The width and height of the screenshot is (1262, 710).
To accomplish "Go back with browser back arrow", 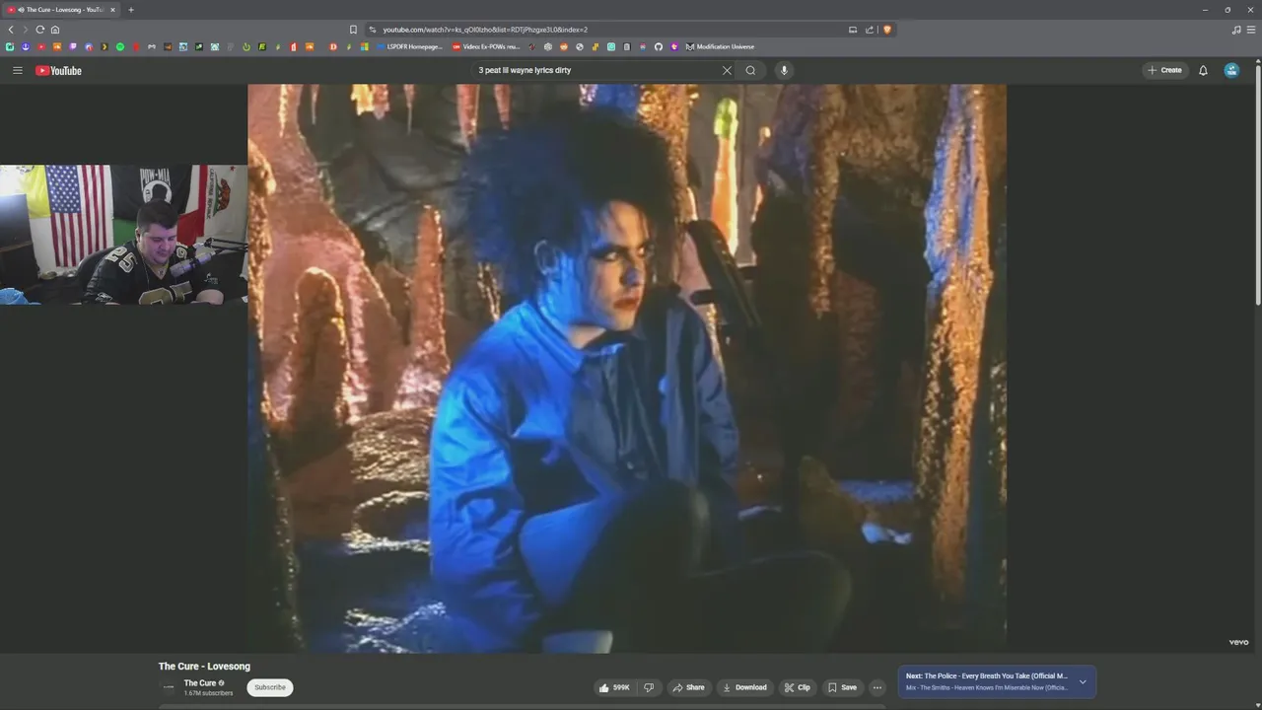I will 11,30.
